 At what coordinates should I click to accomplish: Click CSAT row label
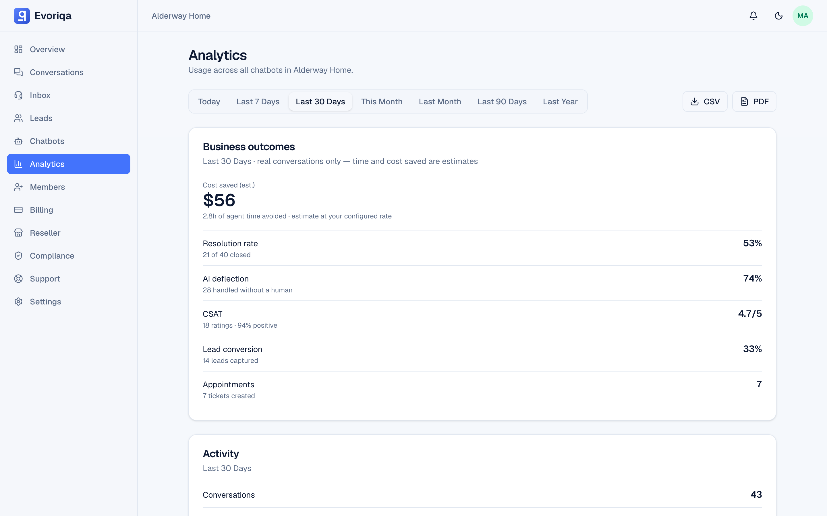pos(212,314)
